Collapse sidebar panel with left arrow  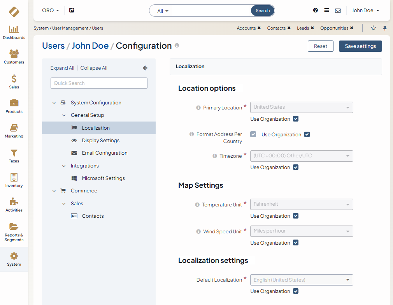coord(145,68)
